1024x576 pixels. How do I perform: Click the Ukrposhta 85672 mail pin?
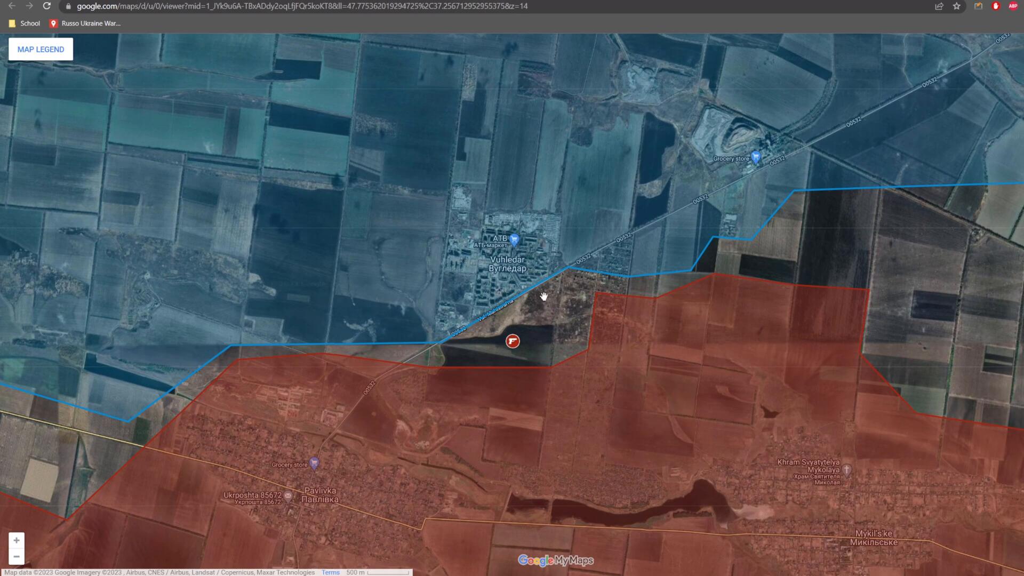click(x=288, y=496)
